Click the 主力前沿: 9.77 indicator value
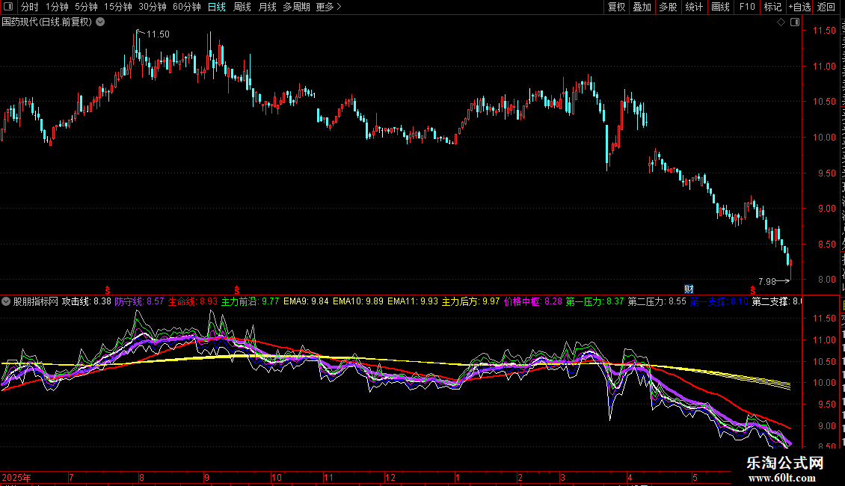This screenshot has height=486, width=845. (x=250, y=302)
